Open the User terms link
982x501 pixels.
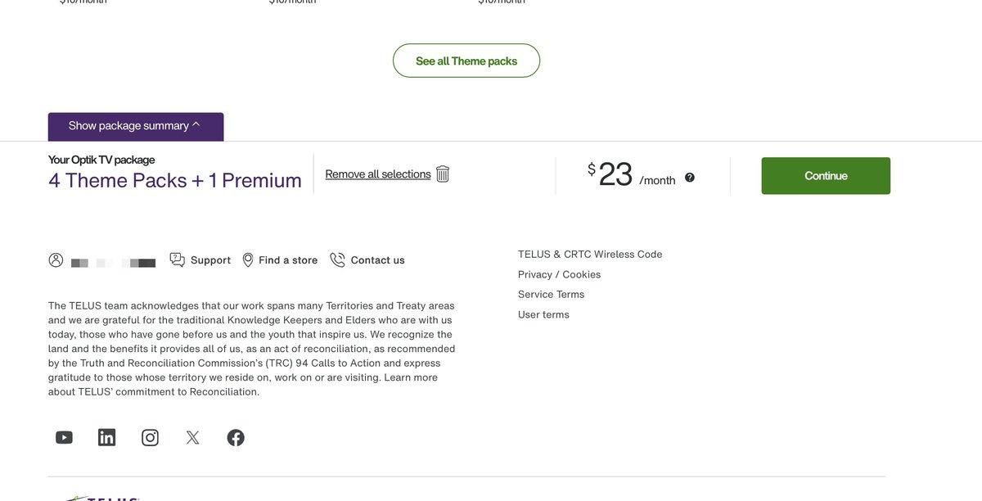[543, 315]
